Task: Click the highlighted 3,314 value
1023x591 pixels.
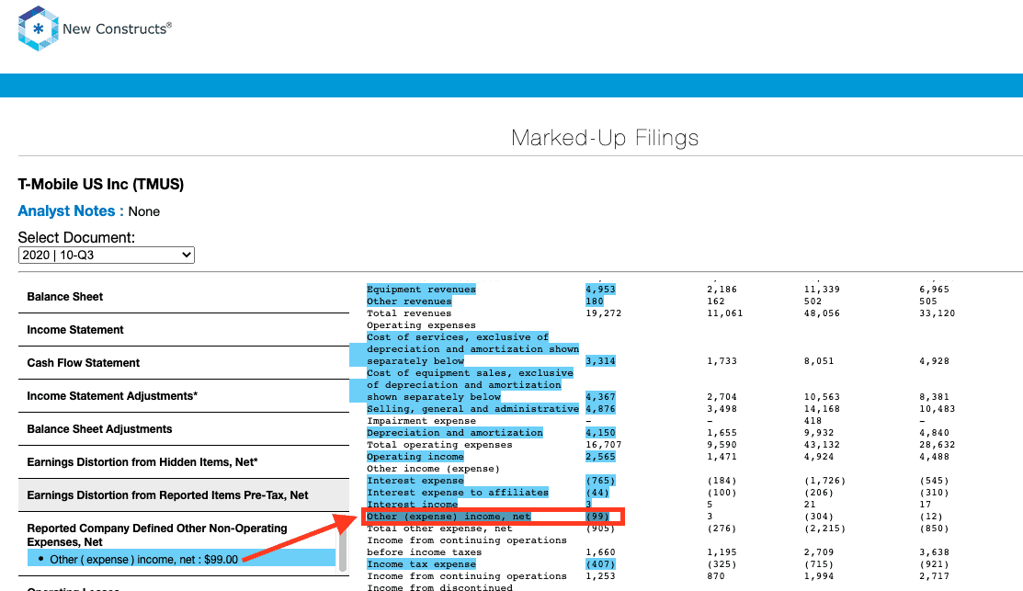Action: 600,360
